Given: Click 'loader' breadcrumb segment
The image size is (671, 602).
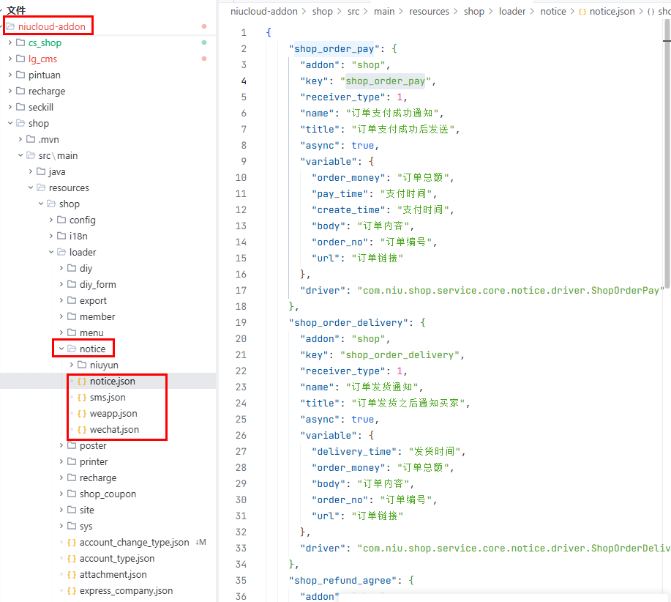Looking at the screenshot, I should tap(512, 12).
